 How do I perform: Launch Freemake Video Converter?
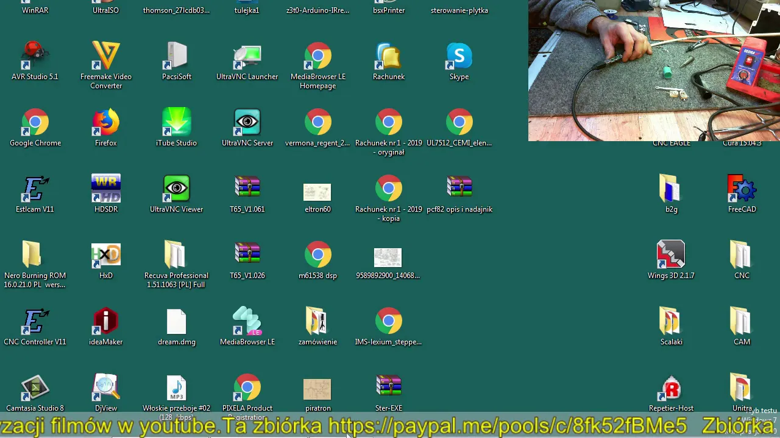[106, 65]
